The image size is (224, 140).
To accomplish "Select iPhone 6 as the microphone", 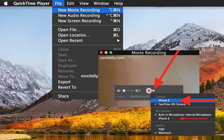I will [x=183, y=118].
